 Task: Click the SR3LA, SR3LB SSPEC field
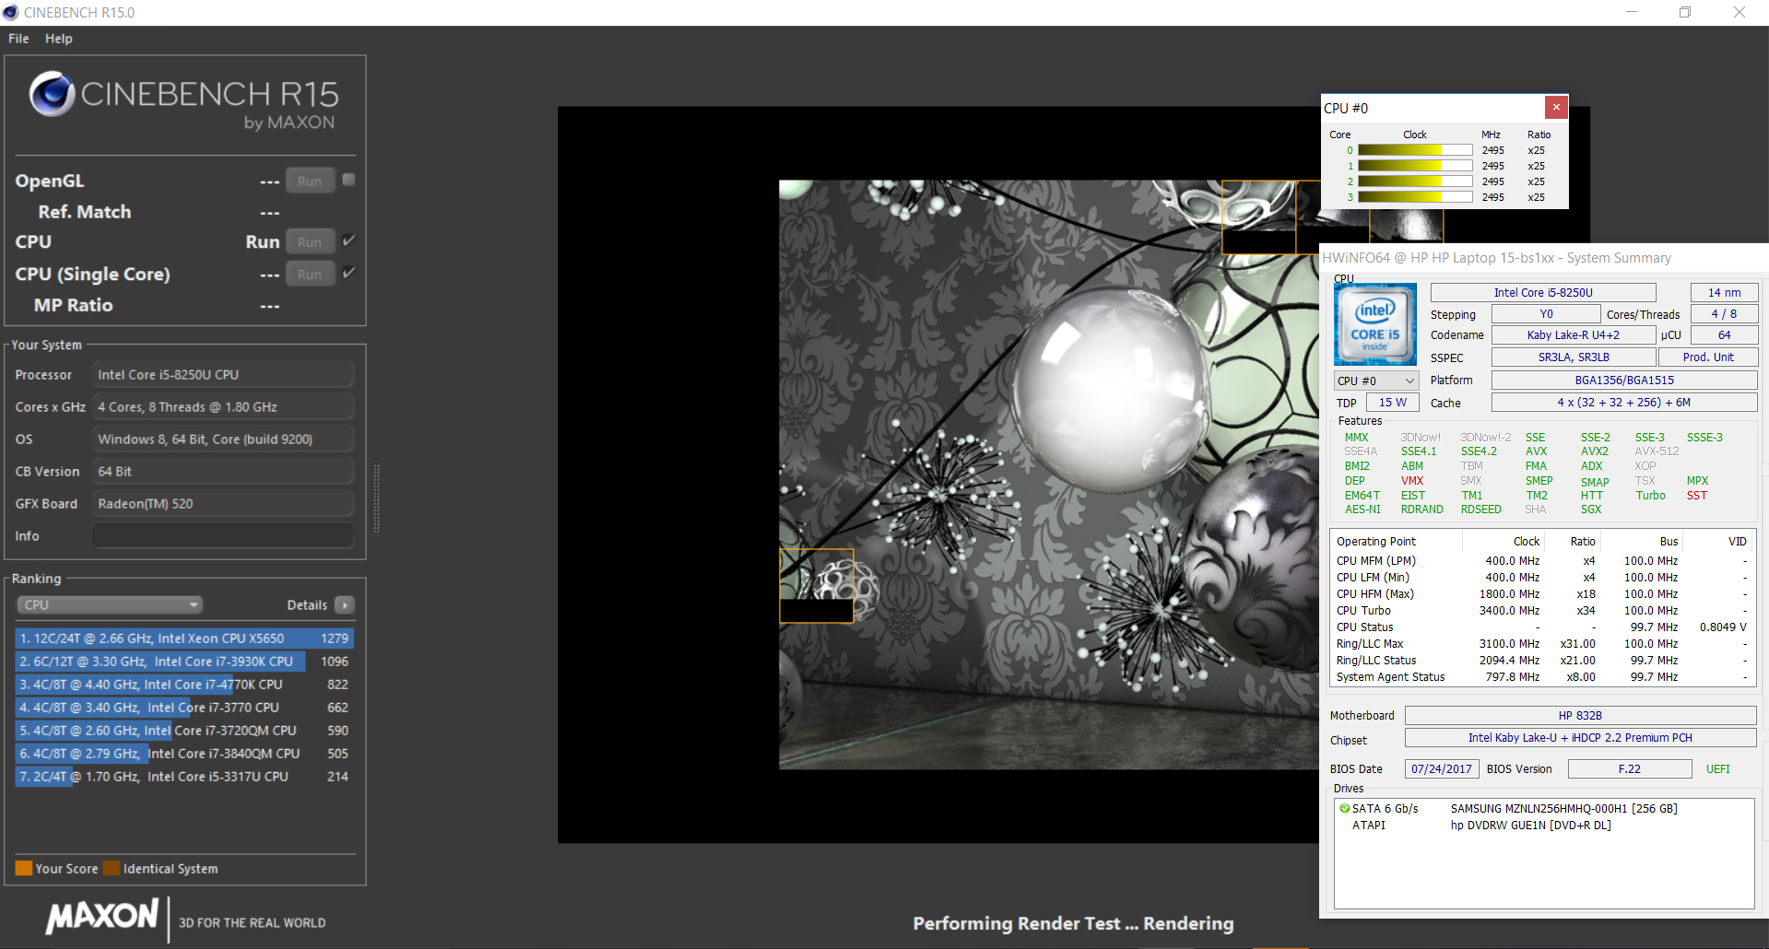pyautogui.click(x=1573, y=357)
